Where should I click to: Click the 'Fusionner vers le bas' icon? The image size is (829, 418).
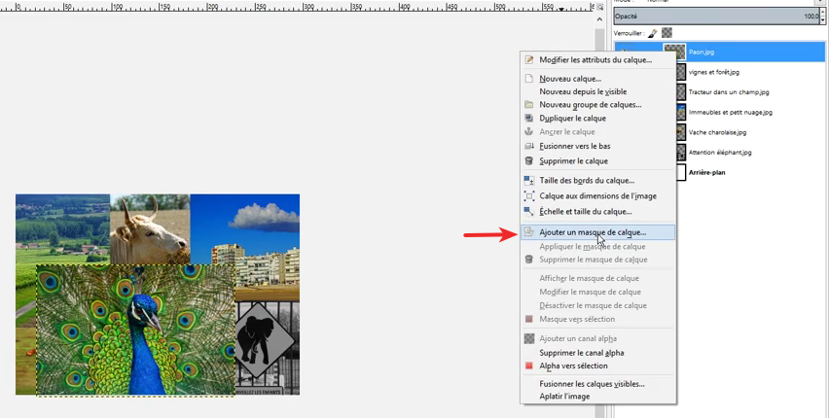click(x=529, y=146)
